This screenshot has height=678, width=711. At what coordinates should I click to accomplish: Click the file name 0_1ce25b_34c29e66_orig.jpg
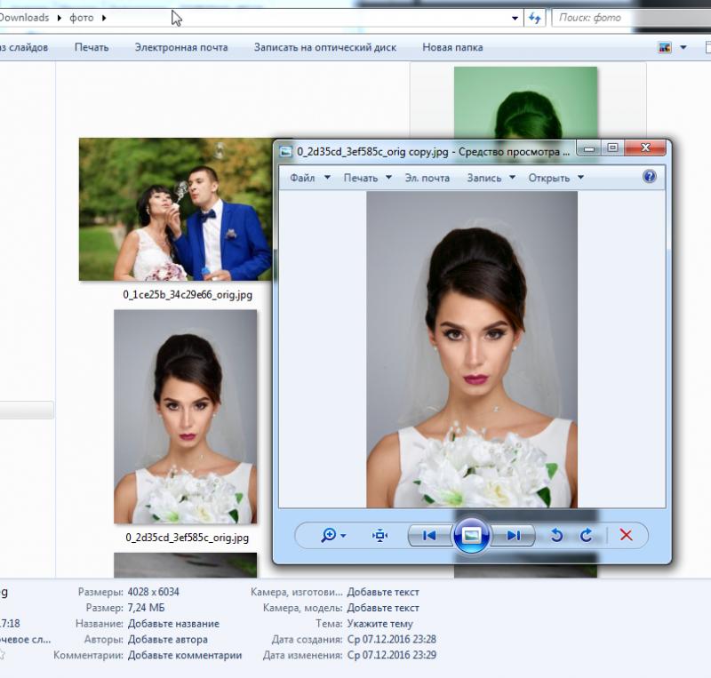point(188,295)
